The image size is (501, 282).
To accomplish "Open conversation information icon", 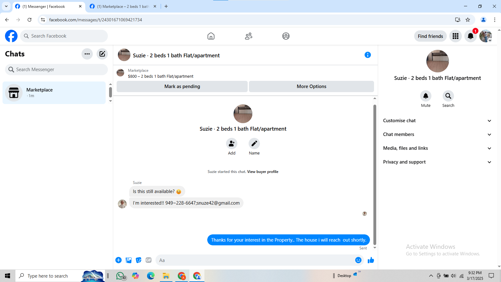I will [x=368, y=55].
